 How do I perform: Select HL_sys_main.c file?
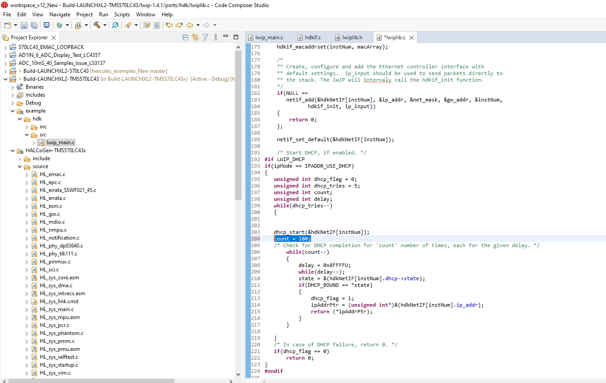click(57, 309)
